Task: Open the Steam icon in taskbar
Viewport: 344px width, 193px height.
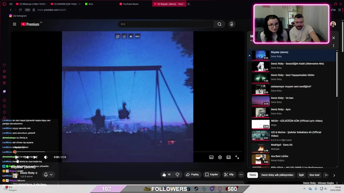Action: click(196, 189)
